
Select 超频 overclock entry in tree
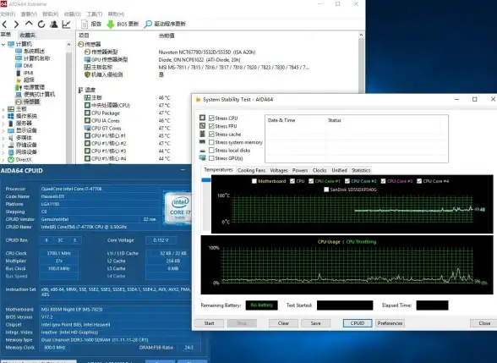click(25, 80)
